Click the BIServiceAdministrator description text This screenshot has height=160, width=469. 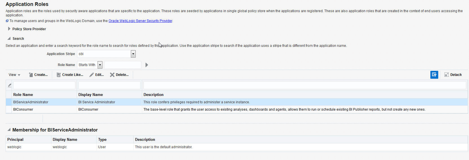point(197,102)
